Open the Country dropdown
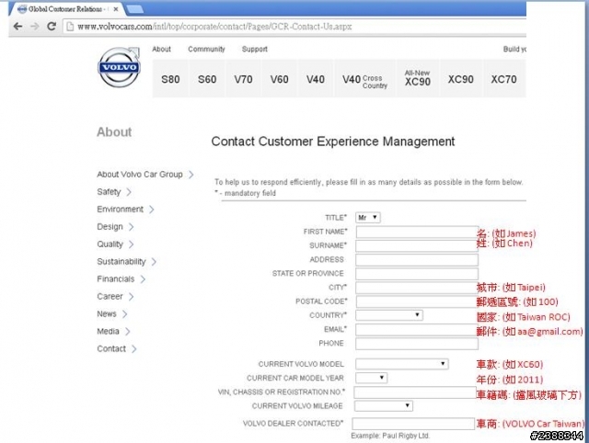The height and width of the screenshot is (443, 589). (x=389, y=315)
